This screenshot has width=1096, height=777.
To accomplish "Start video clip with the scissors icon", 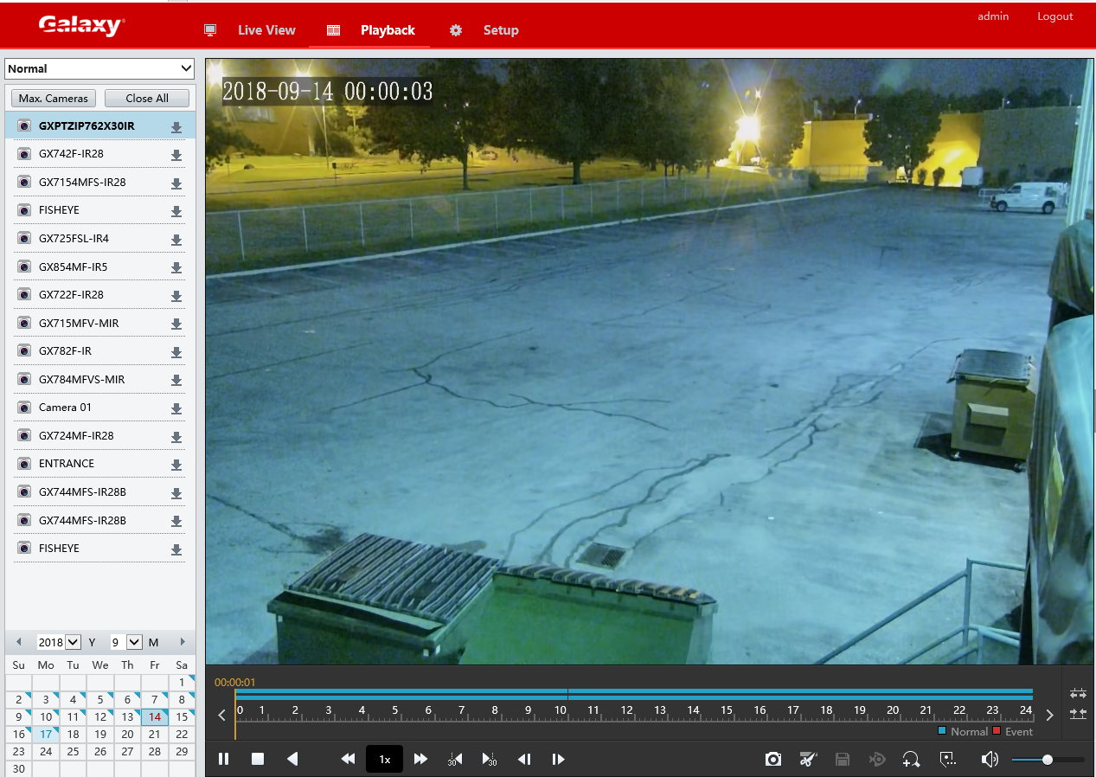I will coord(807,759).
